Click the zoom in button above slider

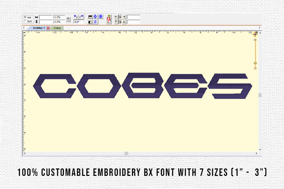pyautogui.click(x=255, y=40)
